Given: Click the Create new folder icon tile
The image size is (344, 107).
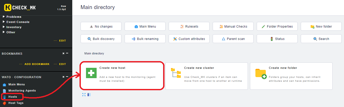Looking at the screenshot, I should coord(261,73).
